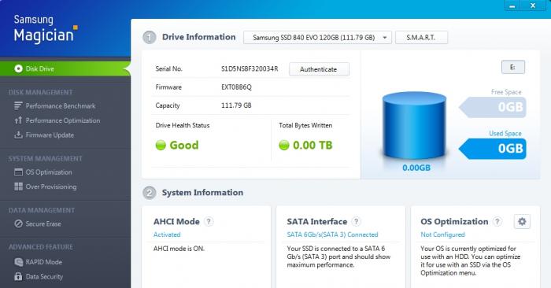The width and height of the screenshot is (551, 288).
Task: Click the '0.00 TB' value
Action: click(312, 145)
